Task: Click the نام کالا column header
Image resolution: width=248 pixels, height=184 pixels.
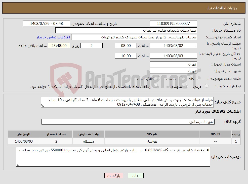Action: point(152,134)
